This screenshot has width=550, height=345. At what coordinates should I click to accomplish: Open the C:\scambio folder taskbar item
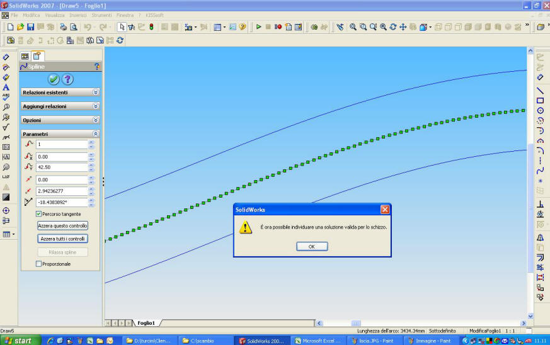pyautogui.click(x=205, y=341)
